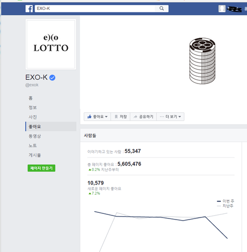
Task: Open 게시물 in the sidebar
Action: (34, 155)
